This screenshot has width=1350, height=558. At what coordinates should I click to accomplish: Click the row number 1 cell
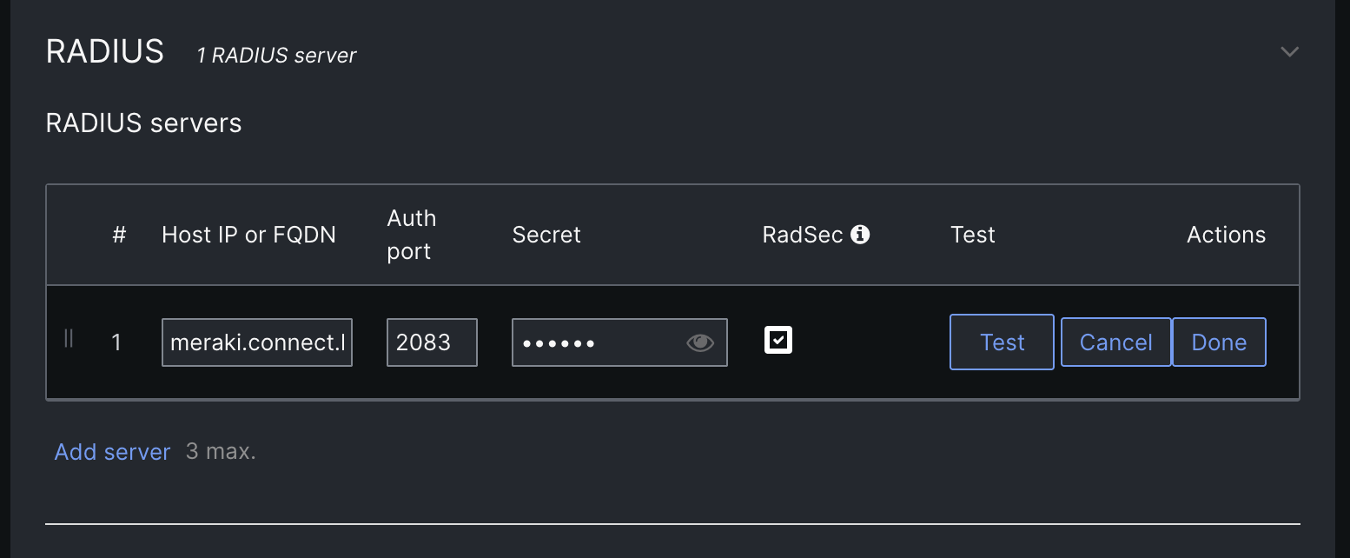[116, 342]
